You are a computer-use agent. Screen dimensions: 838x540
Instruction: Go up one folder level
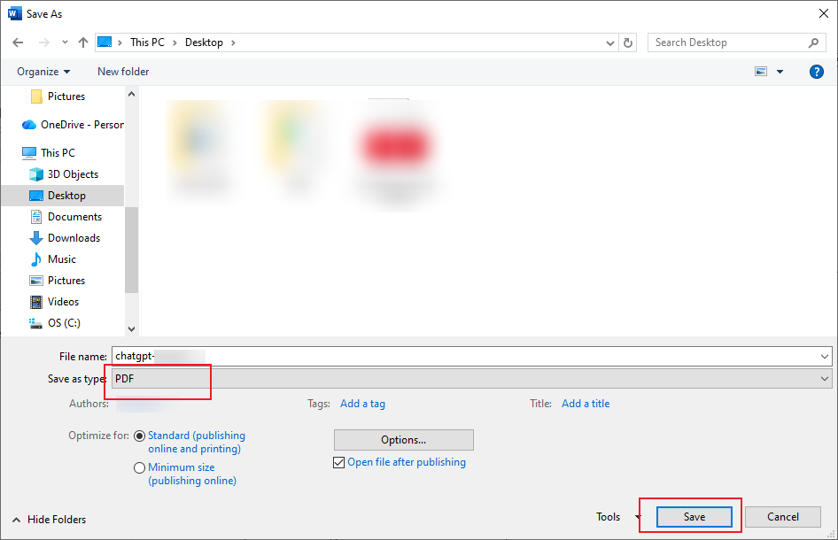[x=82, y=42]
